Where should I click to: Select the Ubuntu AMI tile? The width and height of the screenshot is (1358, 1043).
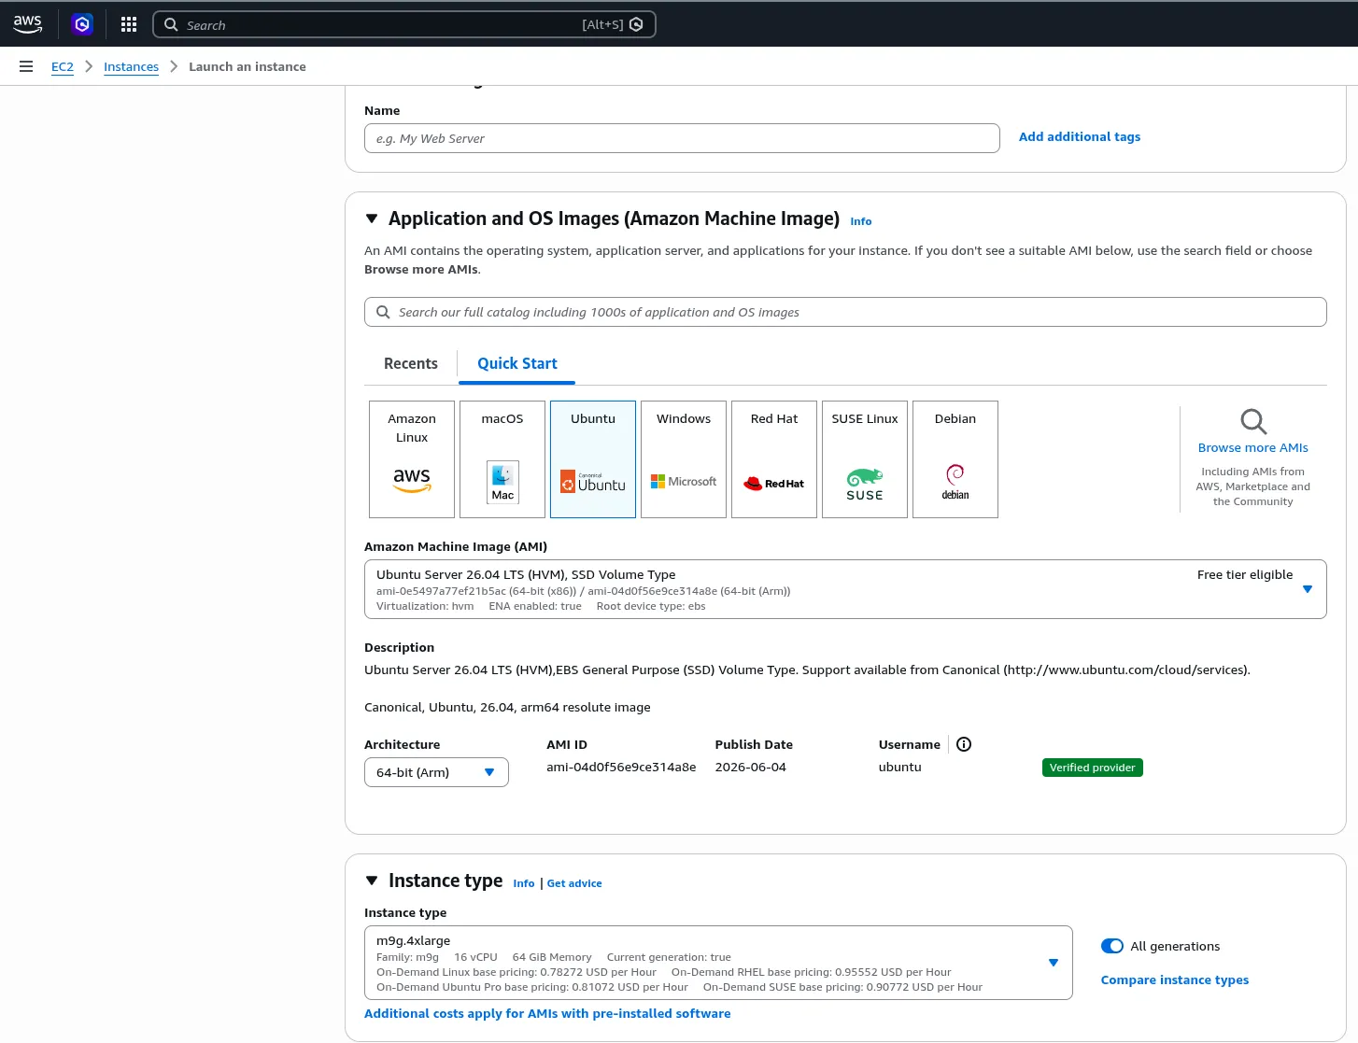(x=593, y=459)
